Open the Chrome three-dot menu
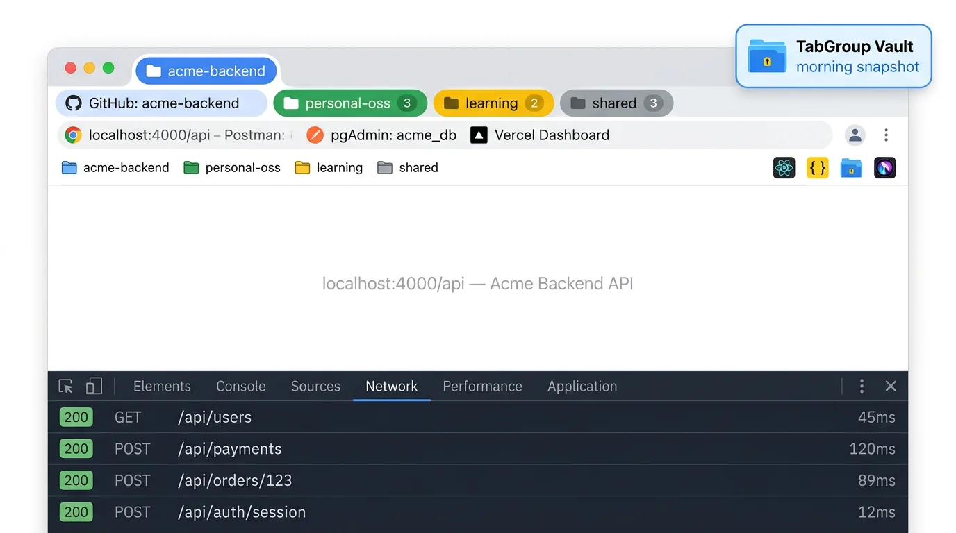This screenshot has height=533, width=956. tap(886, 135)
